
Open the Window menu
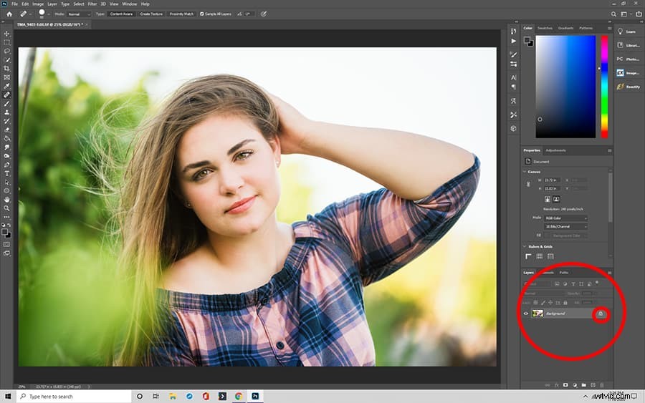(x=129, y=4)
